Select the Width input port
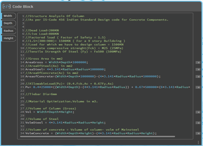Image resolution: width=203 pixels, height=146 pixels. [8, 16]
